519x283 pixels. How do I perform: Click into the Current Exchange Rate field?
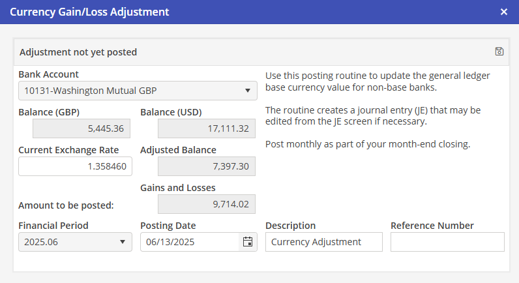(x=75, y=166)
